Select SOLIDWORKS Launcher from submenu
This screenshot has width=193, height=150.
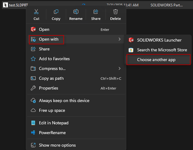(x=159, y=40)
